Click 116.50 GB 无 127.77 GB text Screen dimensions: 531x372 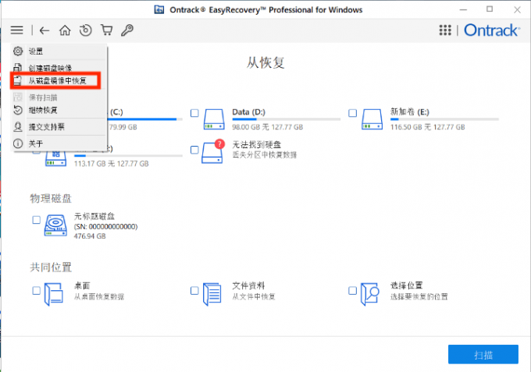427,127
